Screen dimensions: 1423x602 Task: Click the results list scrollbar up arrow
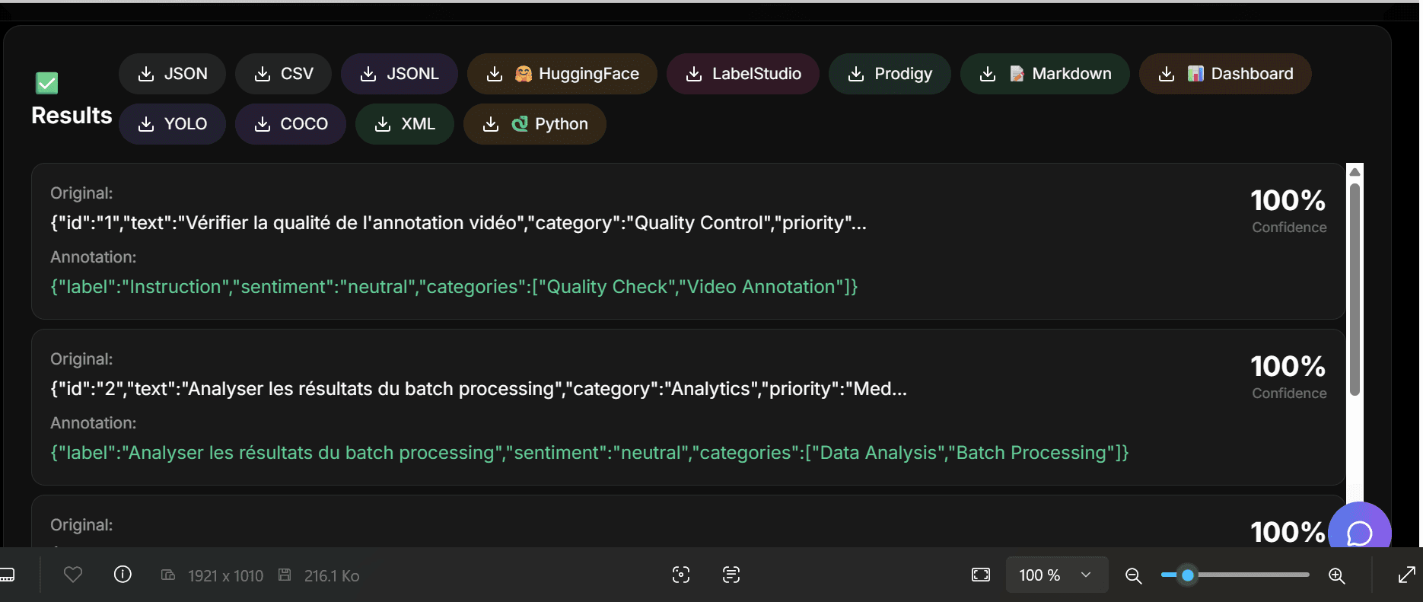(x=1355, y=172)
